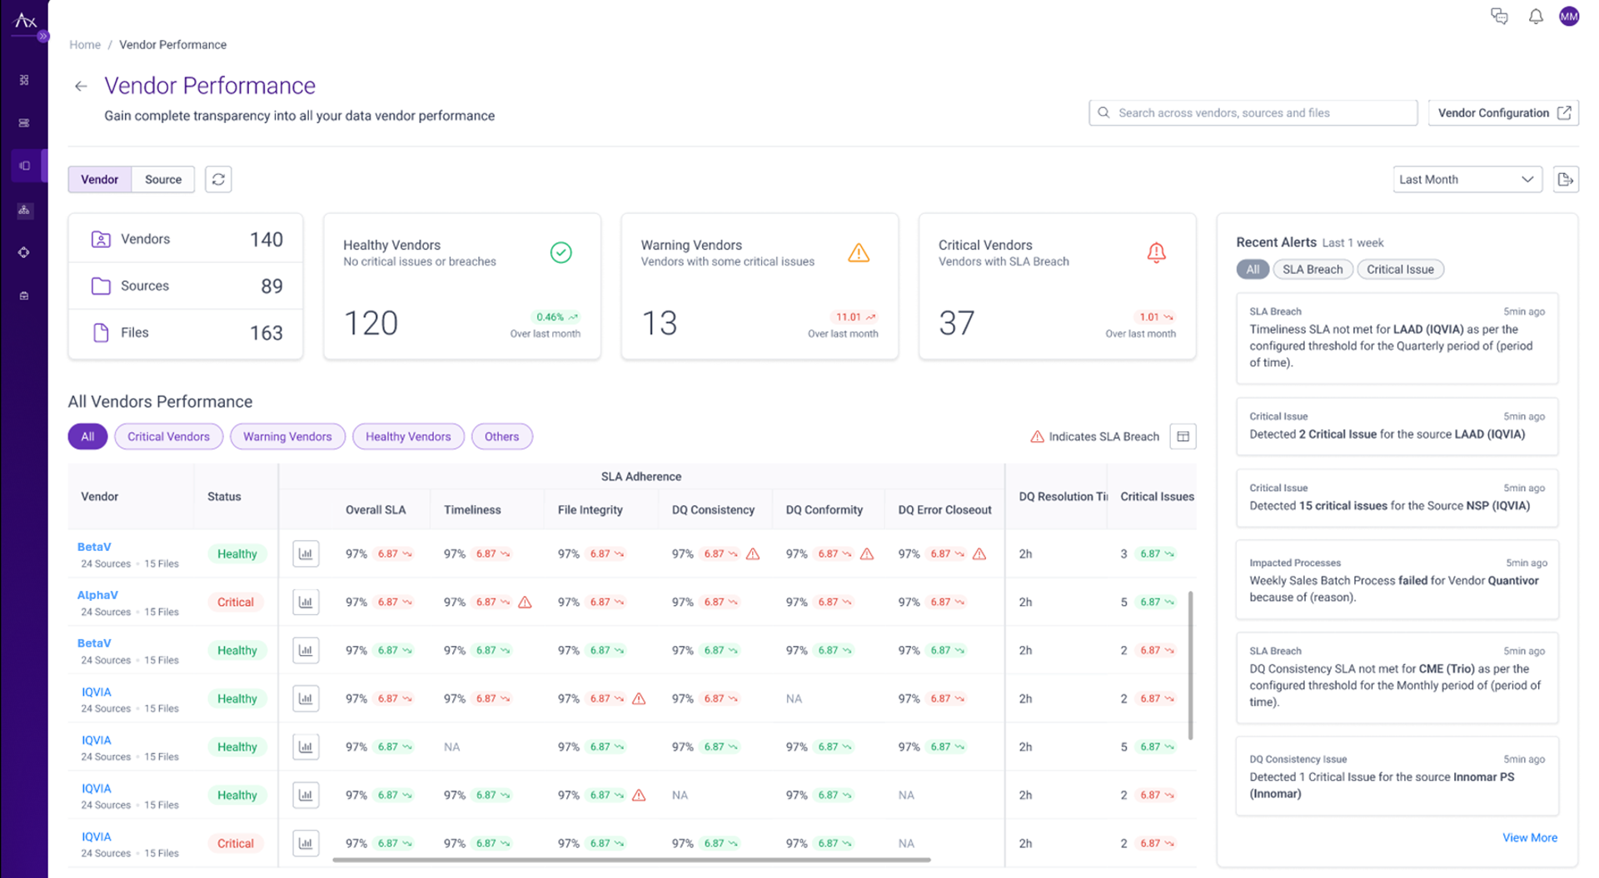The width and height of the screenshot is (1599, 878).
Task: Select the Critical Vendors filter tab
Action: click(x=168, y=436)
